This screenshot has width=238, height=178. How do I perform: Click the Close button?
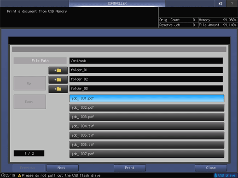pyautogui.click(x=211, y=168)
